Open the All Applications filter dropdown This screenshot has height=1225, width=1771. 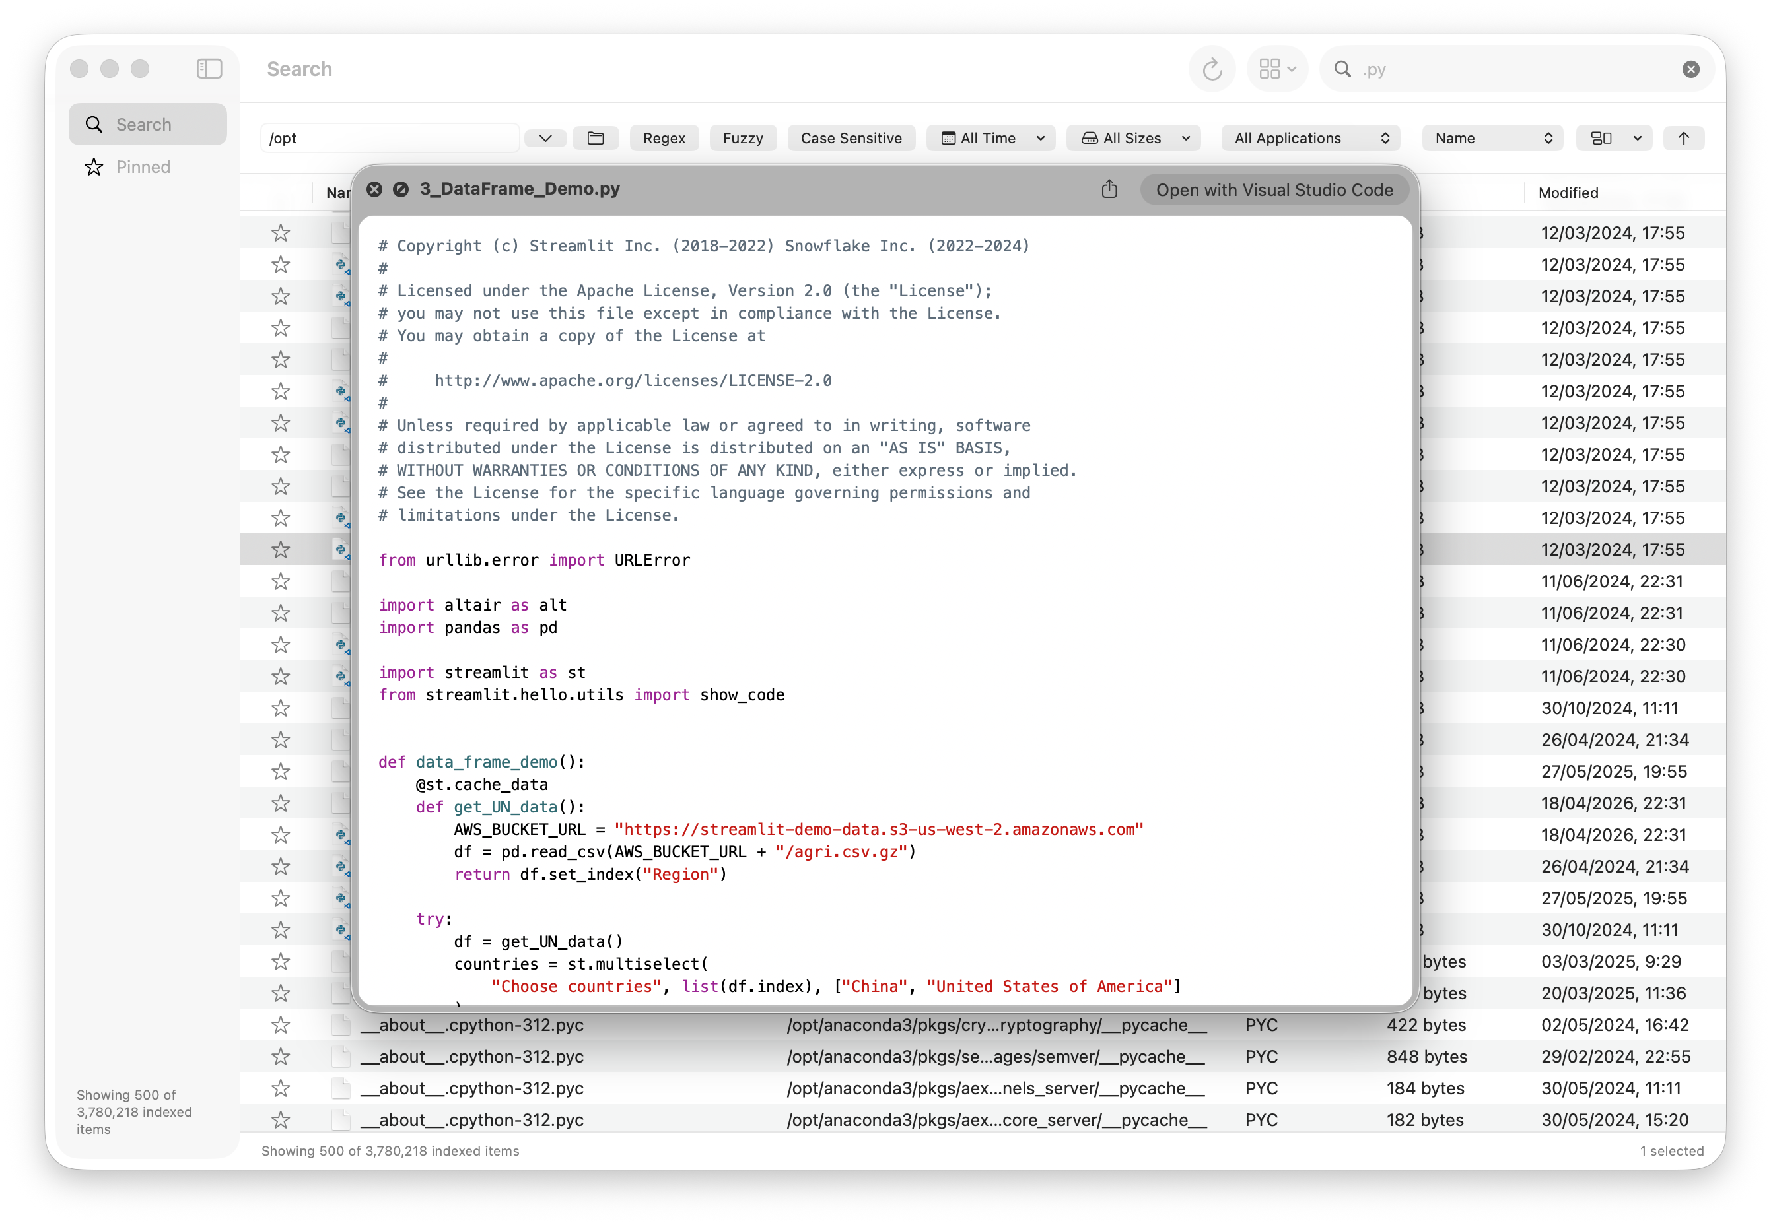[1310, 138]
